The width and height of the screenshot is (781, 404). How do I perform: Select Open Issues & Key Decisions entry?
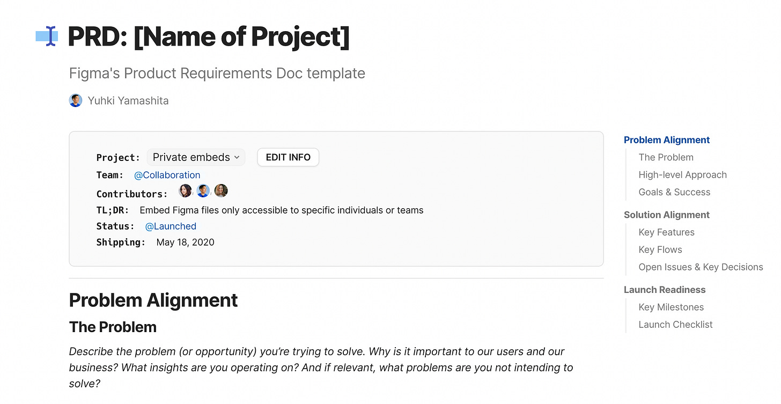coord(701,267)
